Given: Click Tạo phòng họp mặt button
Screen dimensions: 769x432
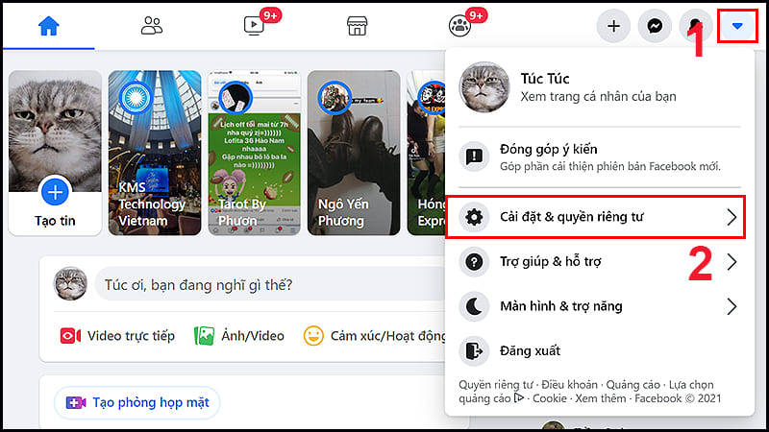Looking at the screenshot, I should tap(138, 402).
